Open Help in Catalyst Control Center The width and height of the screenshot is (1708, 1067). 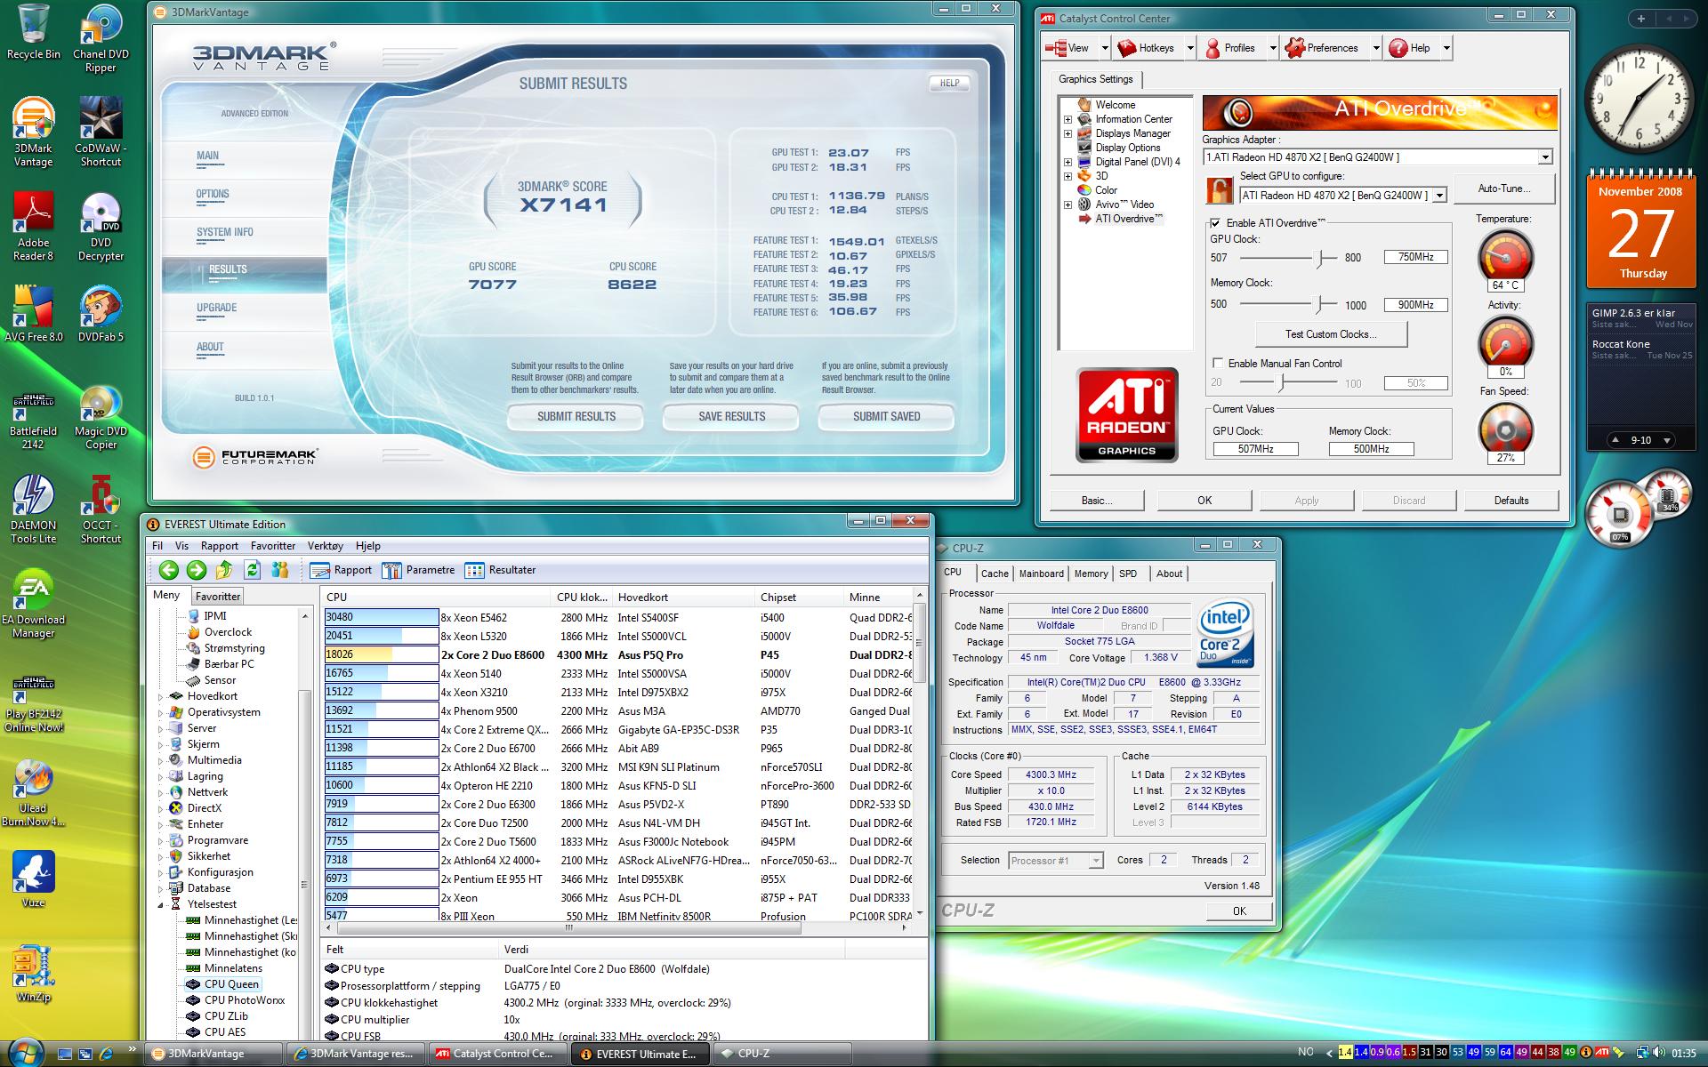[x=1419, y=48]
